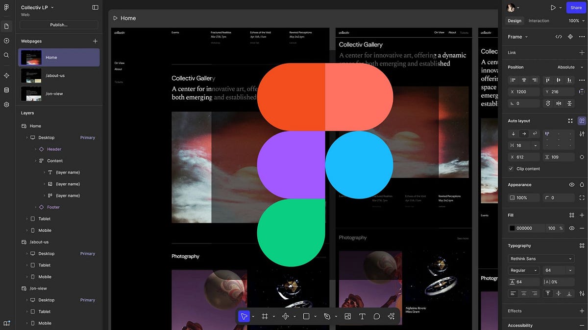The height and width of the screenshot is (330, 588).
Task: Open the CMS database icon in left rail
Action: coord(6,90)
